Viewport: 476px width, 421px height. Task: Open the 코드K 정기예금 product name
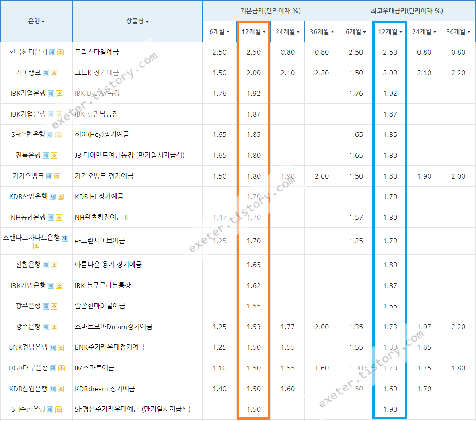coord(97,73)
